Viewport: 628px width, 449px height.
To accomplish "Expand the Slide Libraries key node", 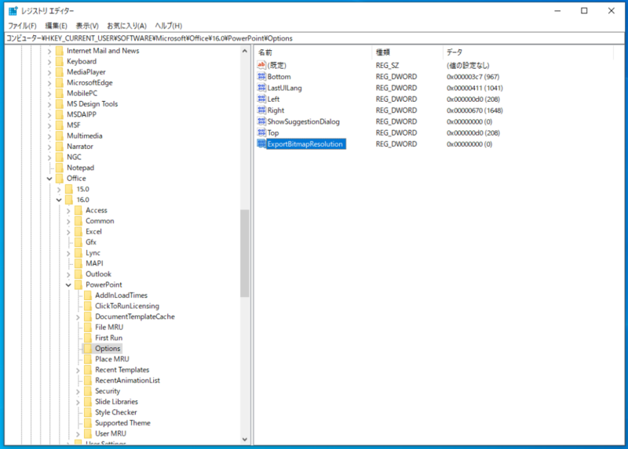I will click(x=78, y=402).
